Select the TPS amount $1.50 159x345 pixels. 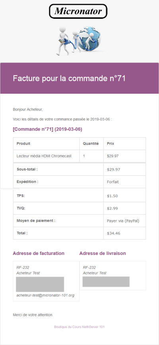(112, 196)
